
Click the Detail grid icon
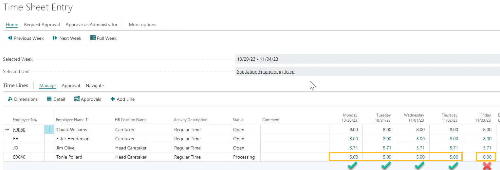coord(49,99)
